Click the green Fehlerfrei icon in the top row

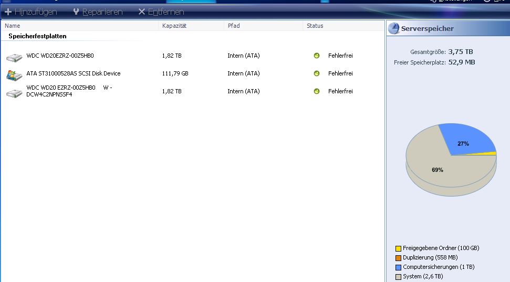pos(317,56)
